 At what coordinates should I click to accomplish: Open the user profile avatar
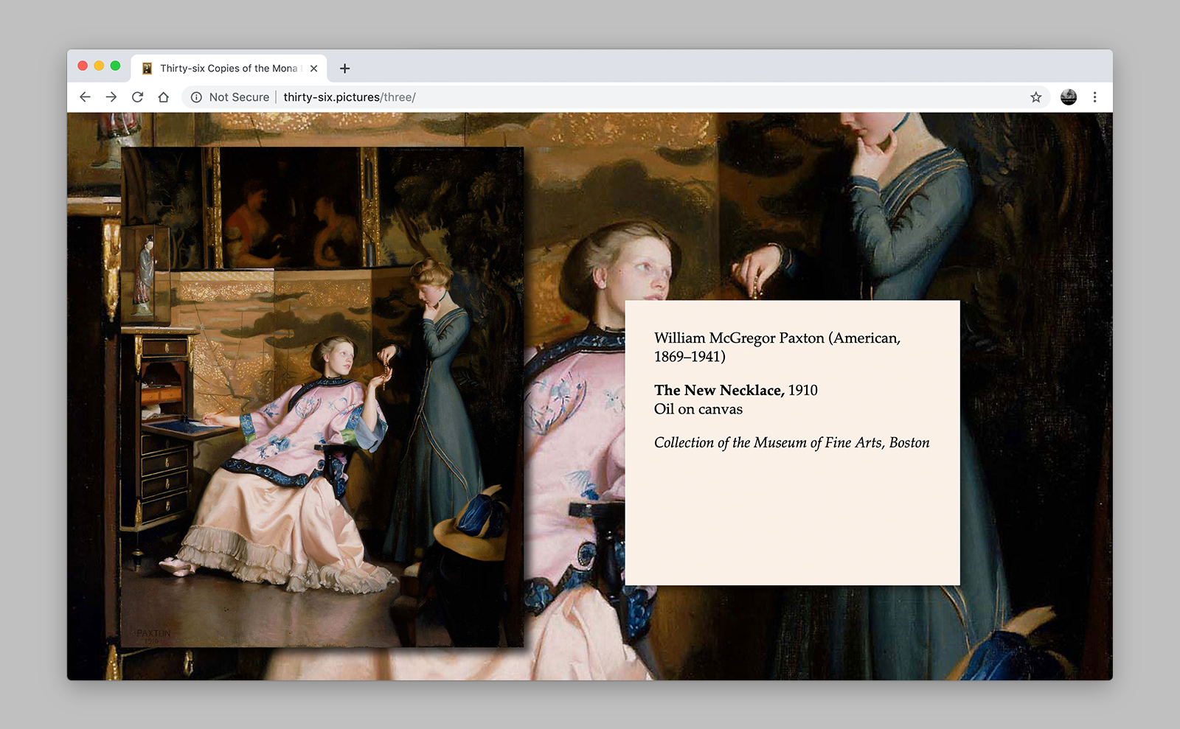point(1068,97)
